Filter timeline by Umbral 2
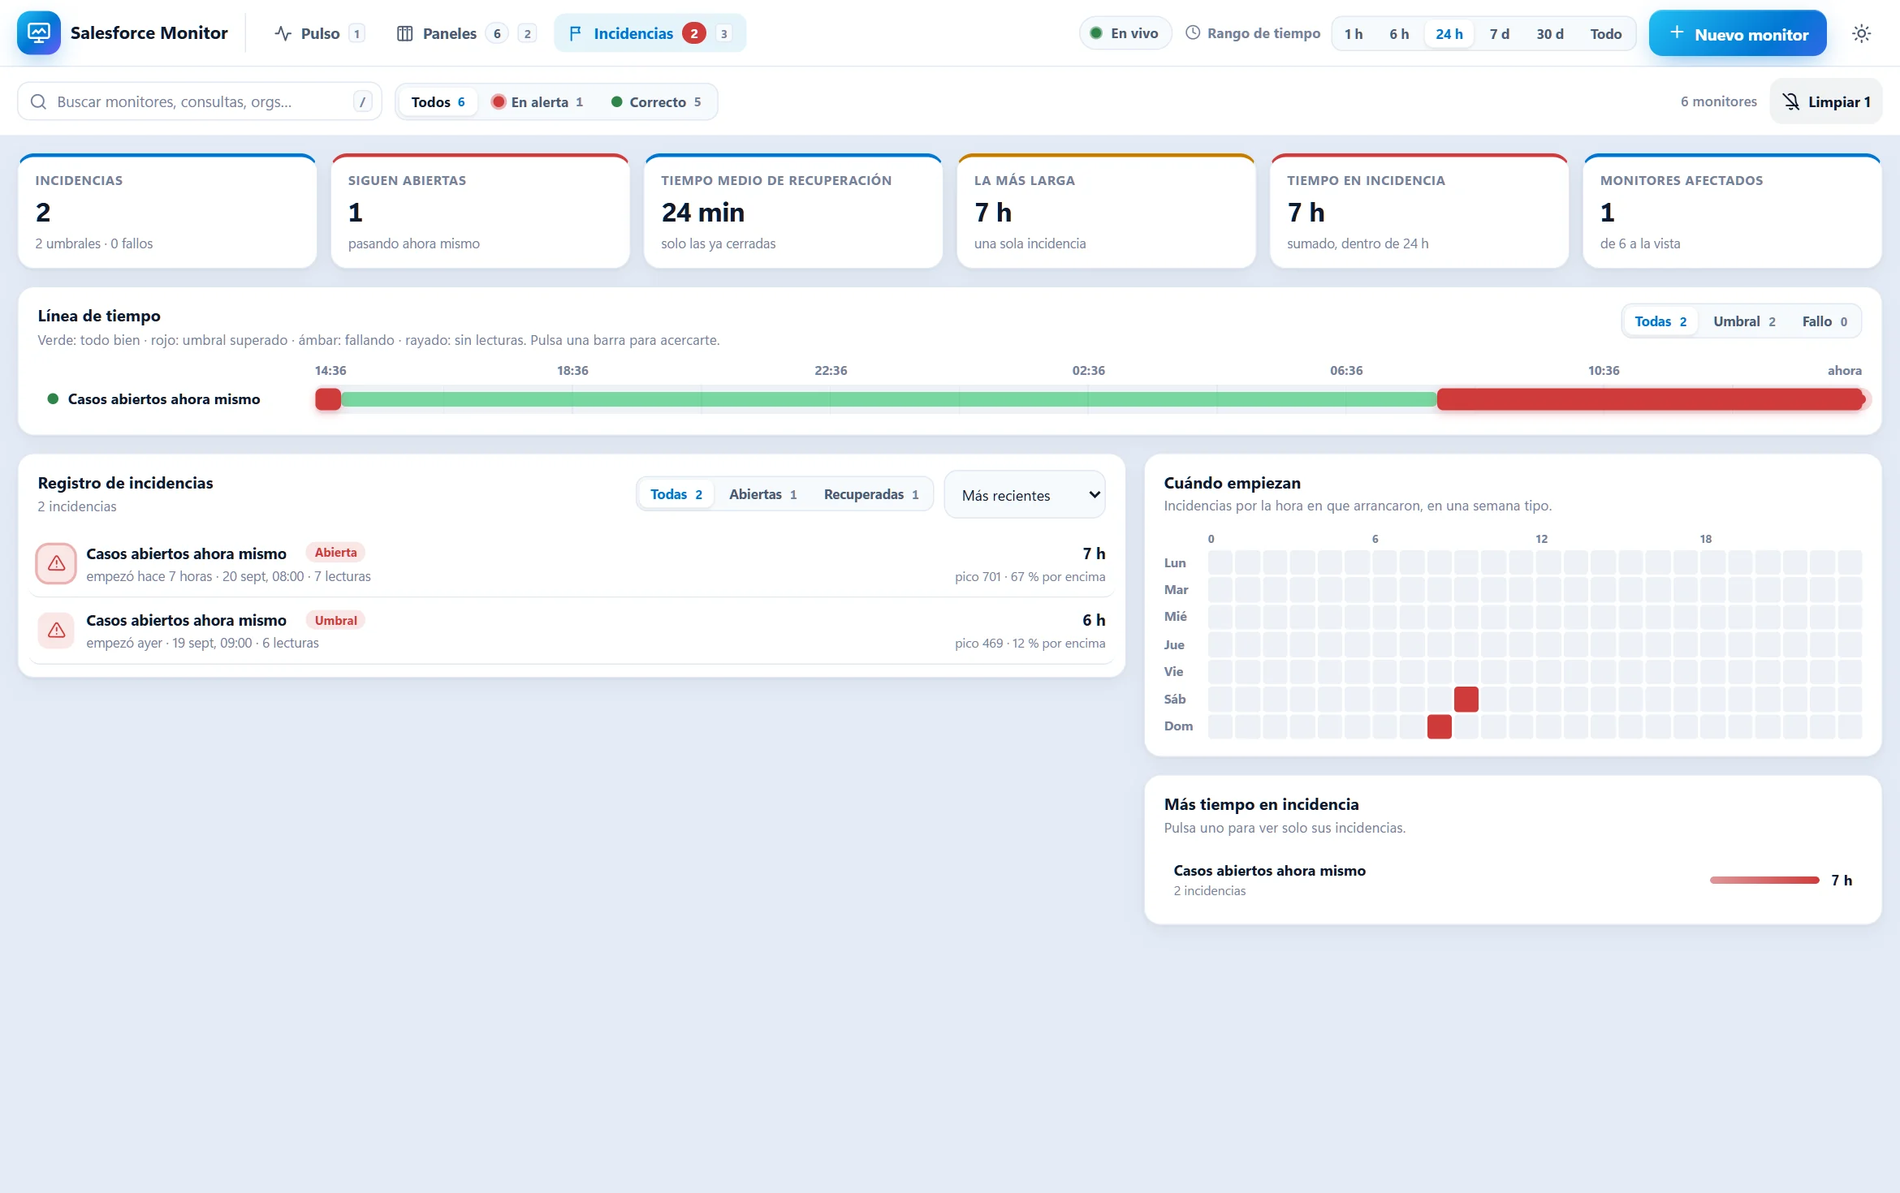 [x=1743, y=321]
